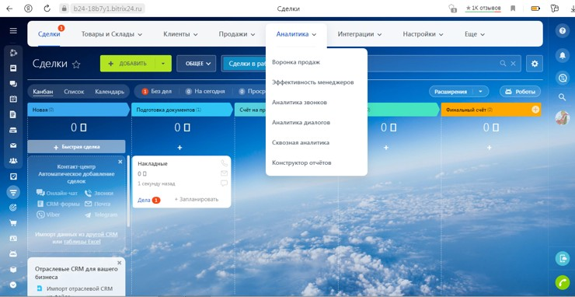Click the green phone call button
Image resolution: width=575 pixels, height=297 pixels.
pyautogui.click(x=562, y=283)
